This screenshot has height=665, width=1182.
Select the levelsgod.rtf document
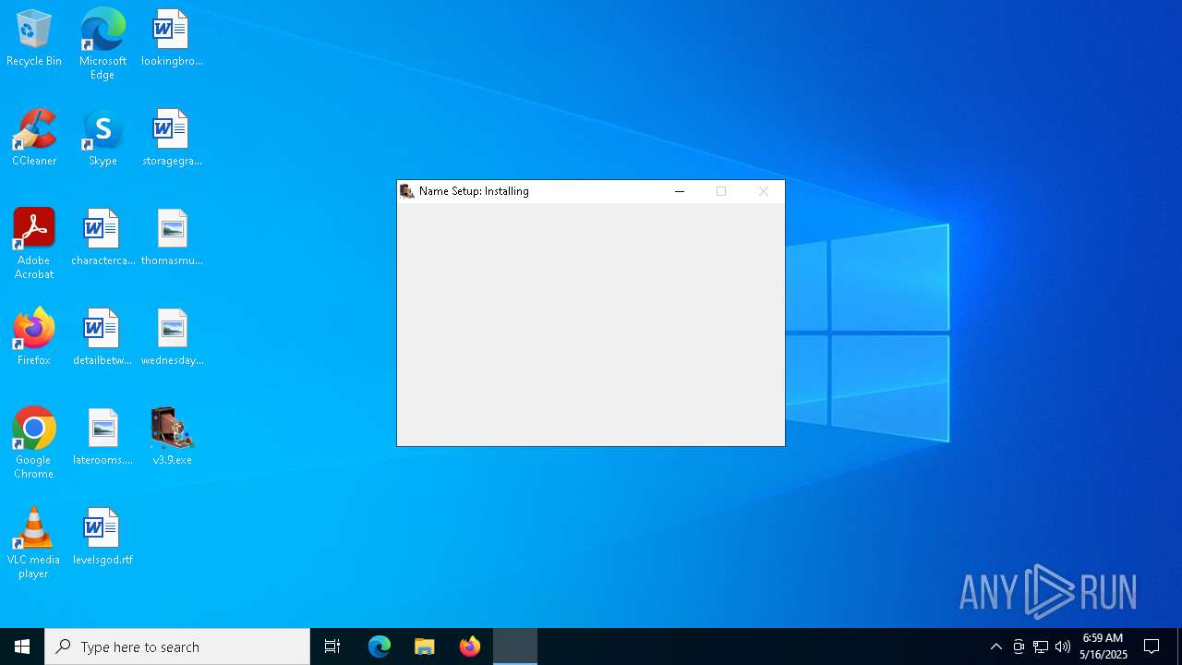103,538
